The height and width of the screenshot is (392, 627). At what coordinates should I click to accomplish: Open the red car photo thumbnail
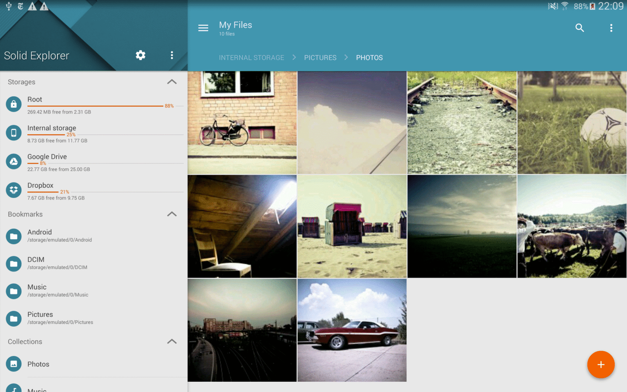[x=352, y=330]
